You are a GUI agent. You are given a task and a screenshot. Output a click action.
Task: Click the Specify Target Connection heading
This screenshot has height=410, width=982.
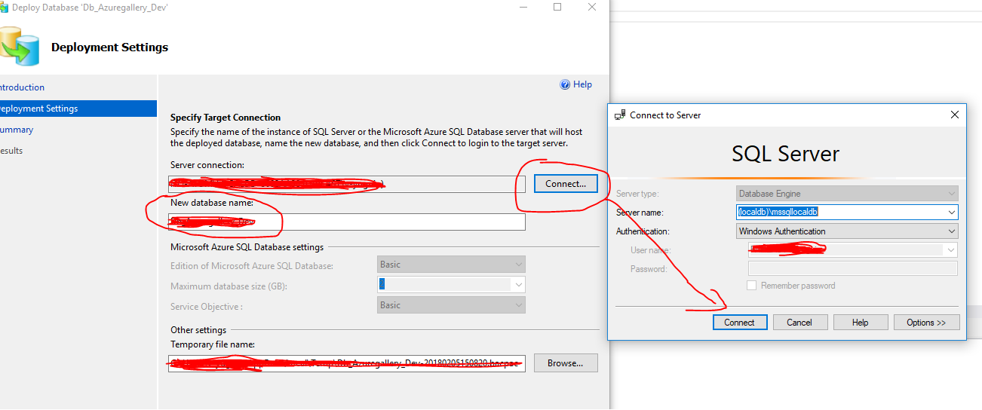(x=226, y=118)
